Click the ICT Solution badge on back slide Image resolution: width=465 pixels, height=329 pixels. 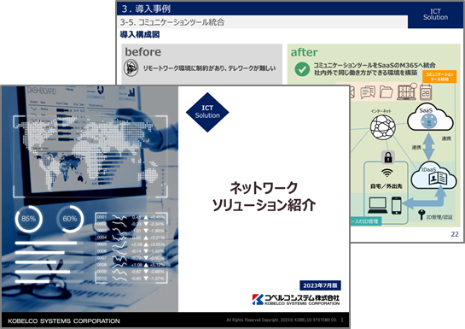435,15
